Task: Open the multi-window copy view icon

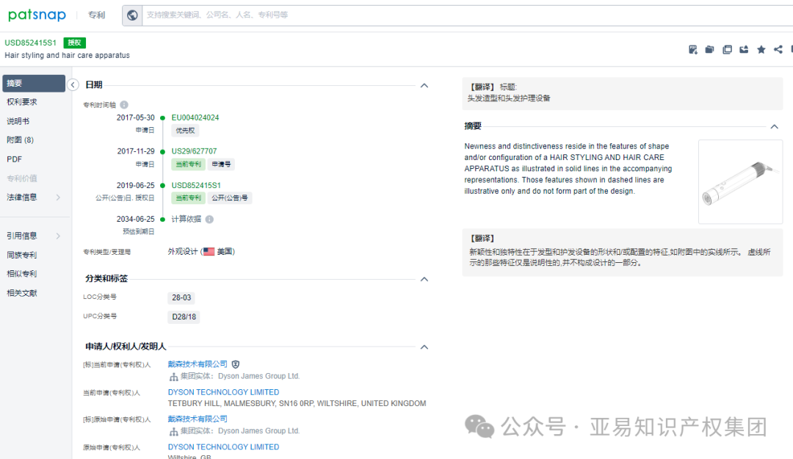Action: pos(727,49)
